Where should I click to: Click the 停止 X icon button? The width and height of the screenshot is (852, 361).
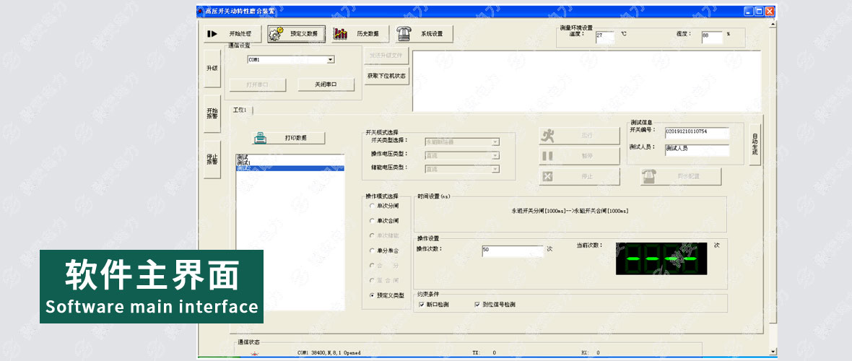click(x=579, y=176)
